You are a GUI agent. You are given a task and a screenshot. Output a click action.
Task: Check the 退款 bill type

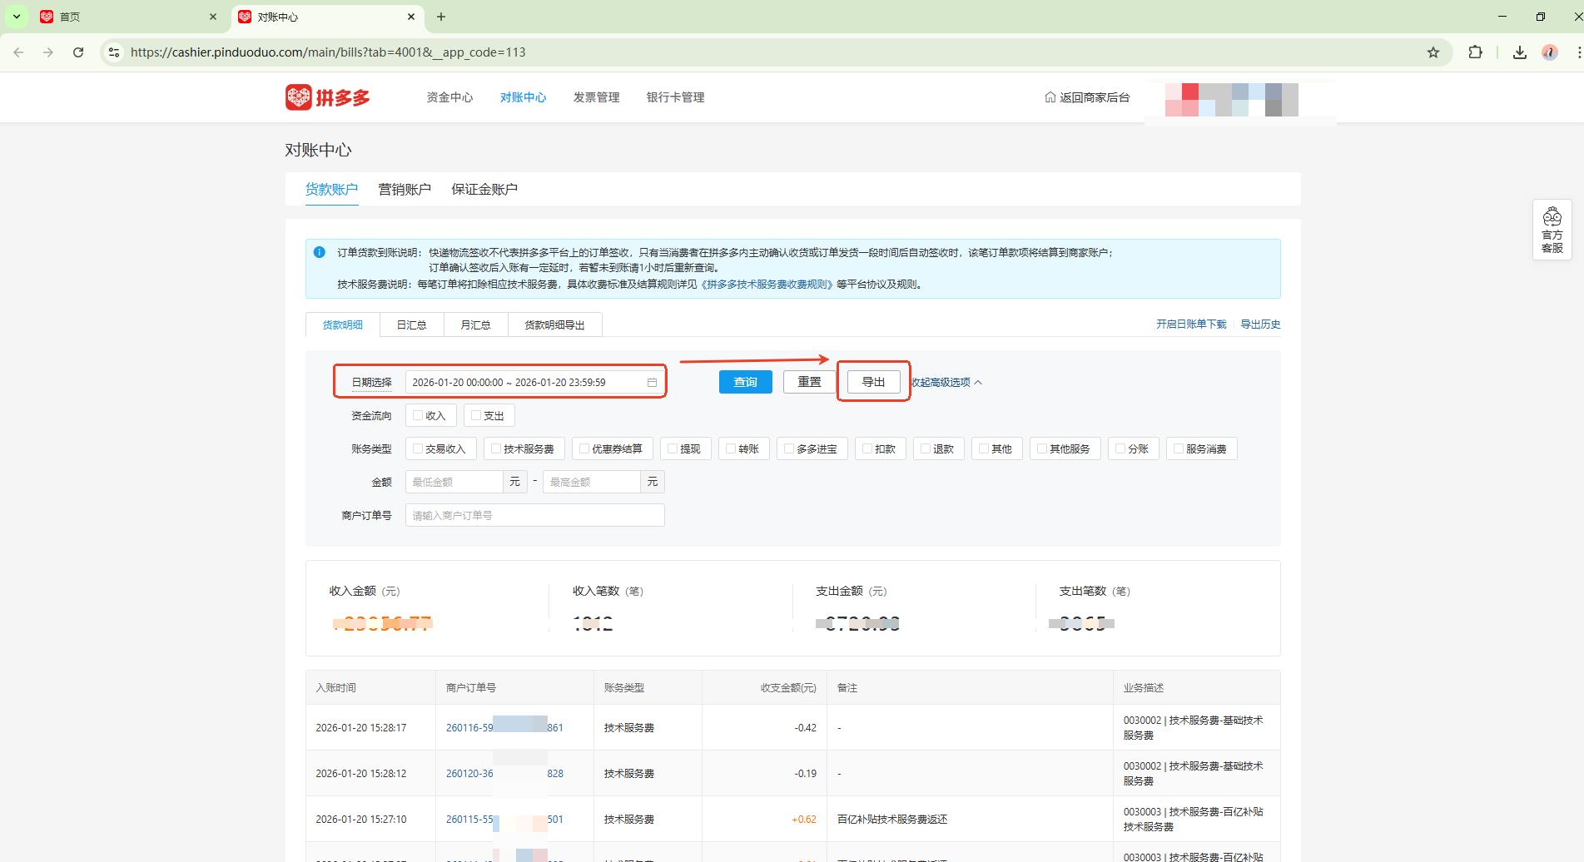[926, 448]
